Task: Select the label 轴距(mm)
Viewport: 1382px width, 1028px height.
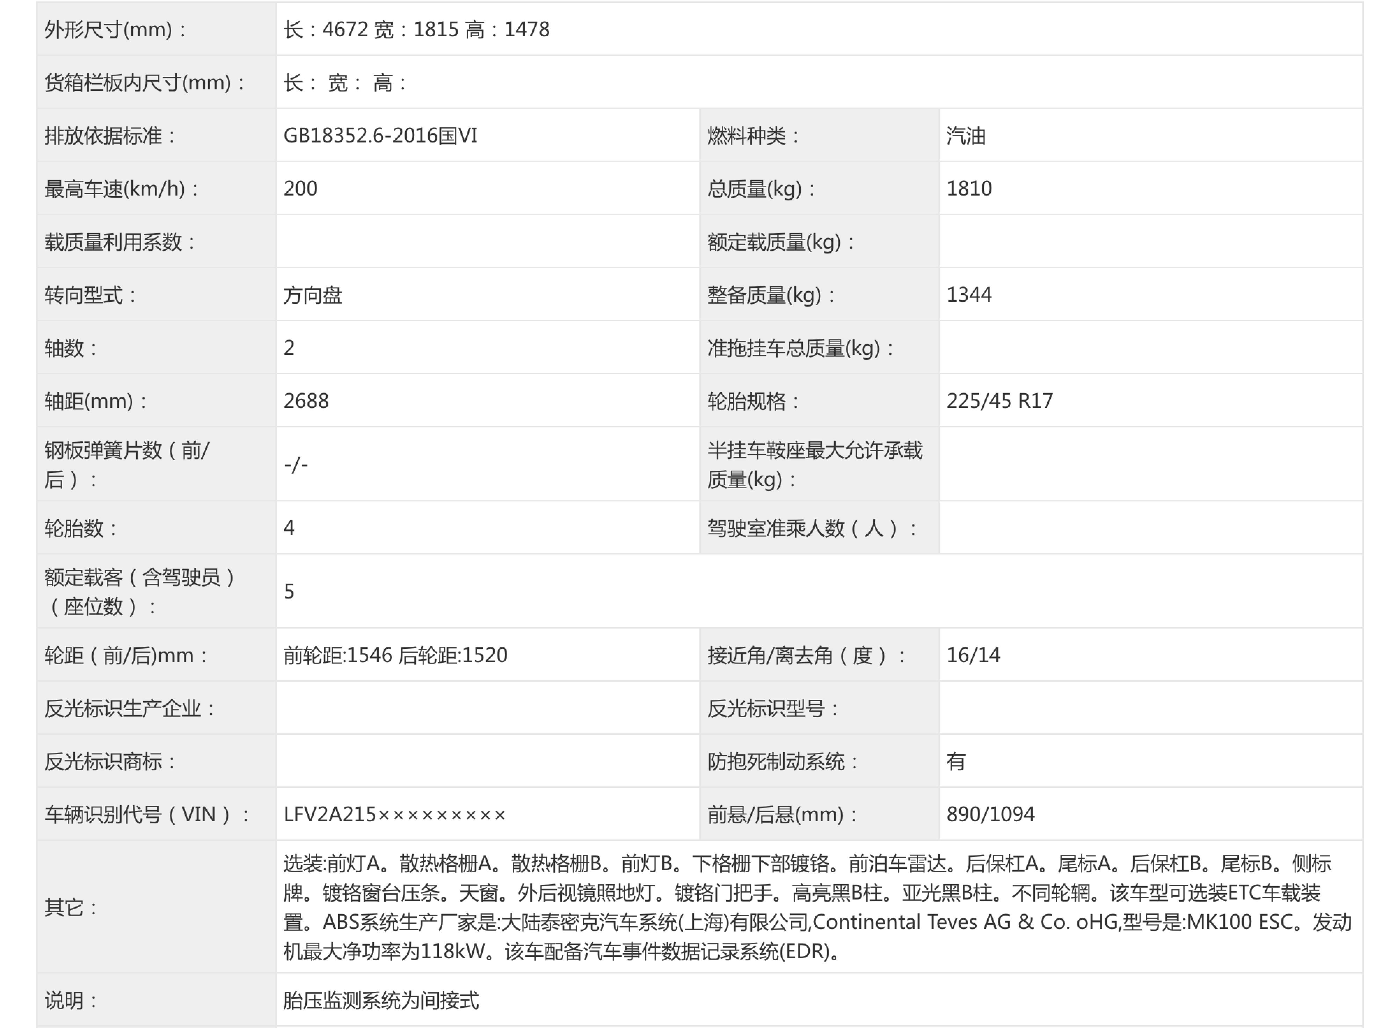Action: [x=95, y=401]
